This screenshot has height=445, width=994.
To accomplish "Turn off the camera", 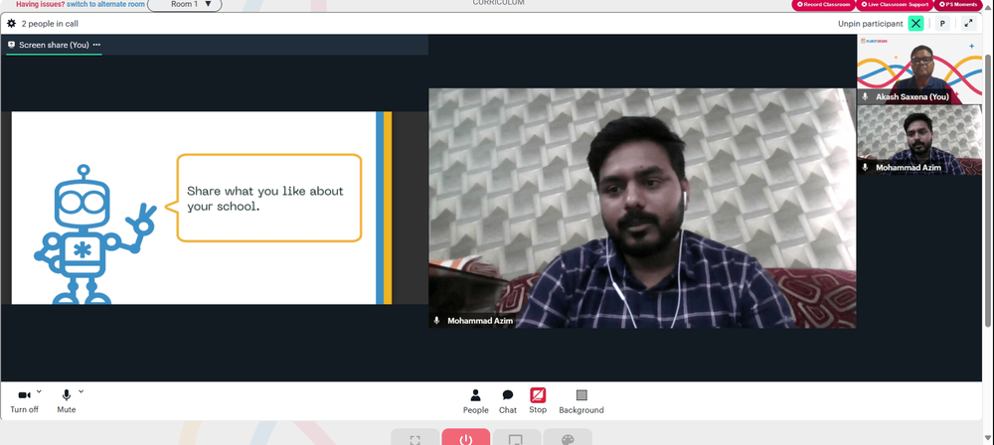I will click(24, 401).
